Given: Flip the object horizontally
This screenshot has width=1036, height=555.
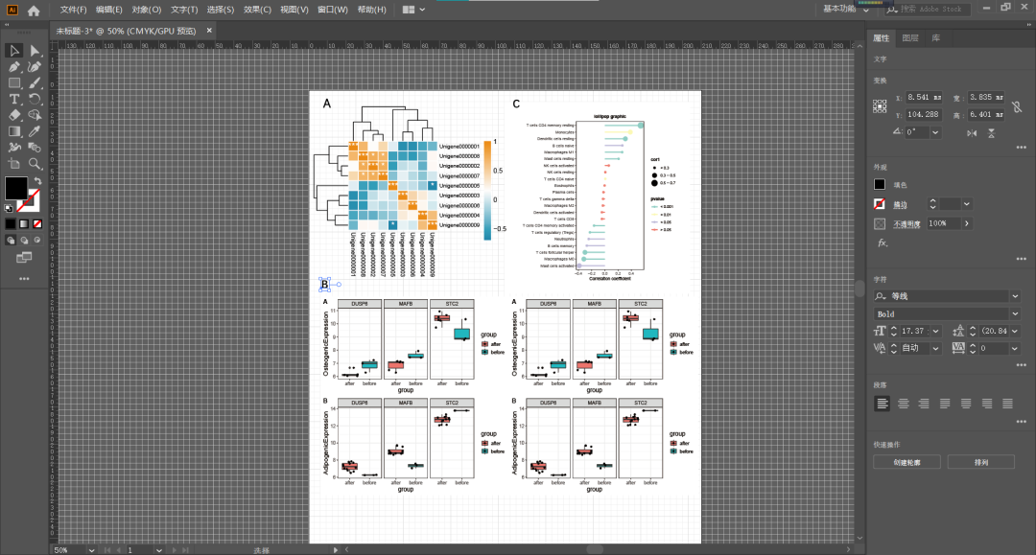Looking at the screenshot, I should click(x=972, y=132).
